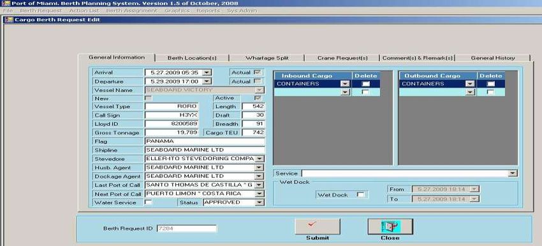The height and width of the screenshot is (246, 542).
Task: Check the Wet Dock checkbox
Action: coord(360,195)
